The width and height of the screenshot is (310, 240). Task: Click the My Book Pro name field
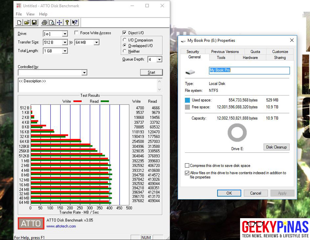249,70
